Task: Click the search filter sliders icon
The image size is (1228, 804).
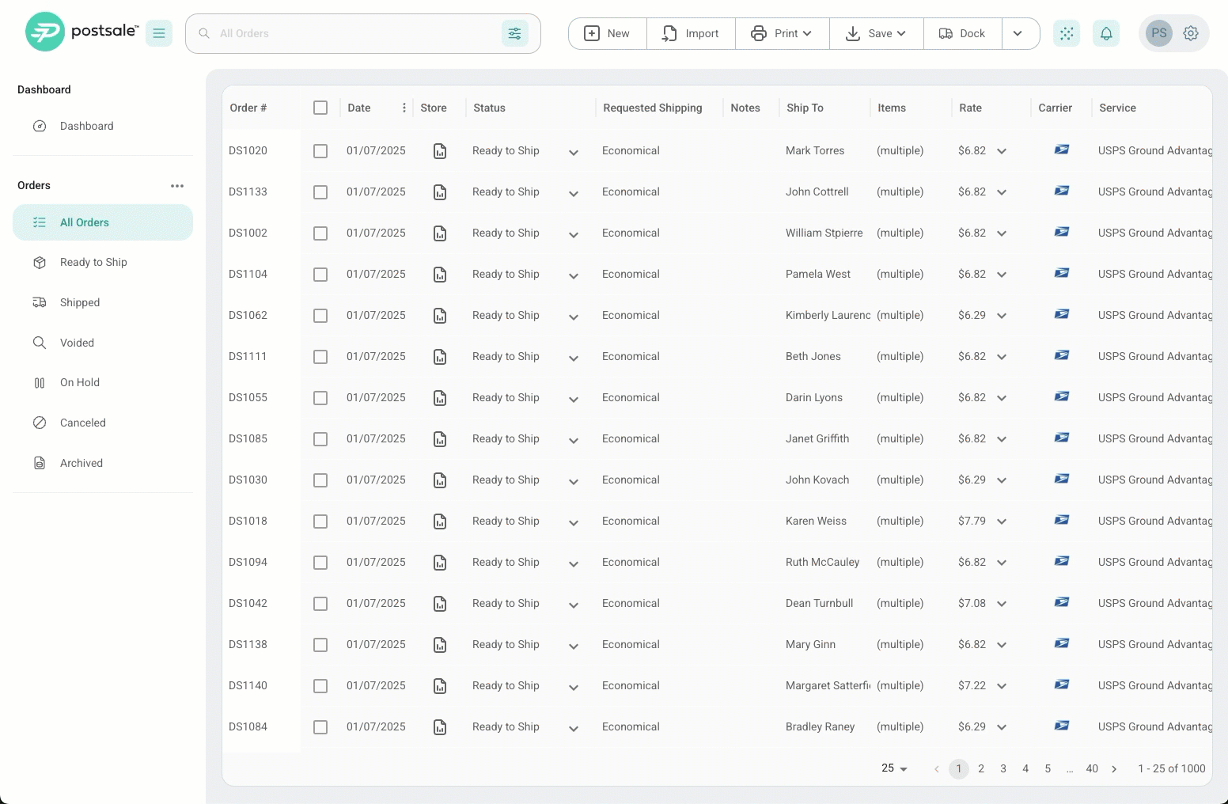Action: (x=515, y=33)
